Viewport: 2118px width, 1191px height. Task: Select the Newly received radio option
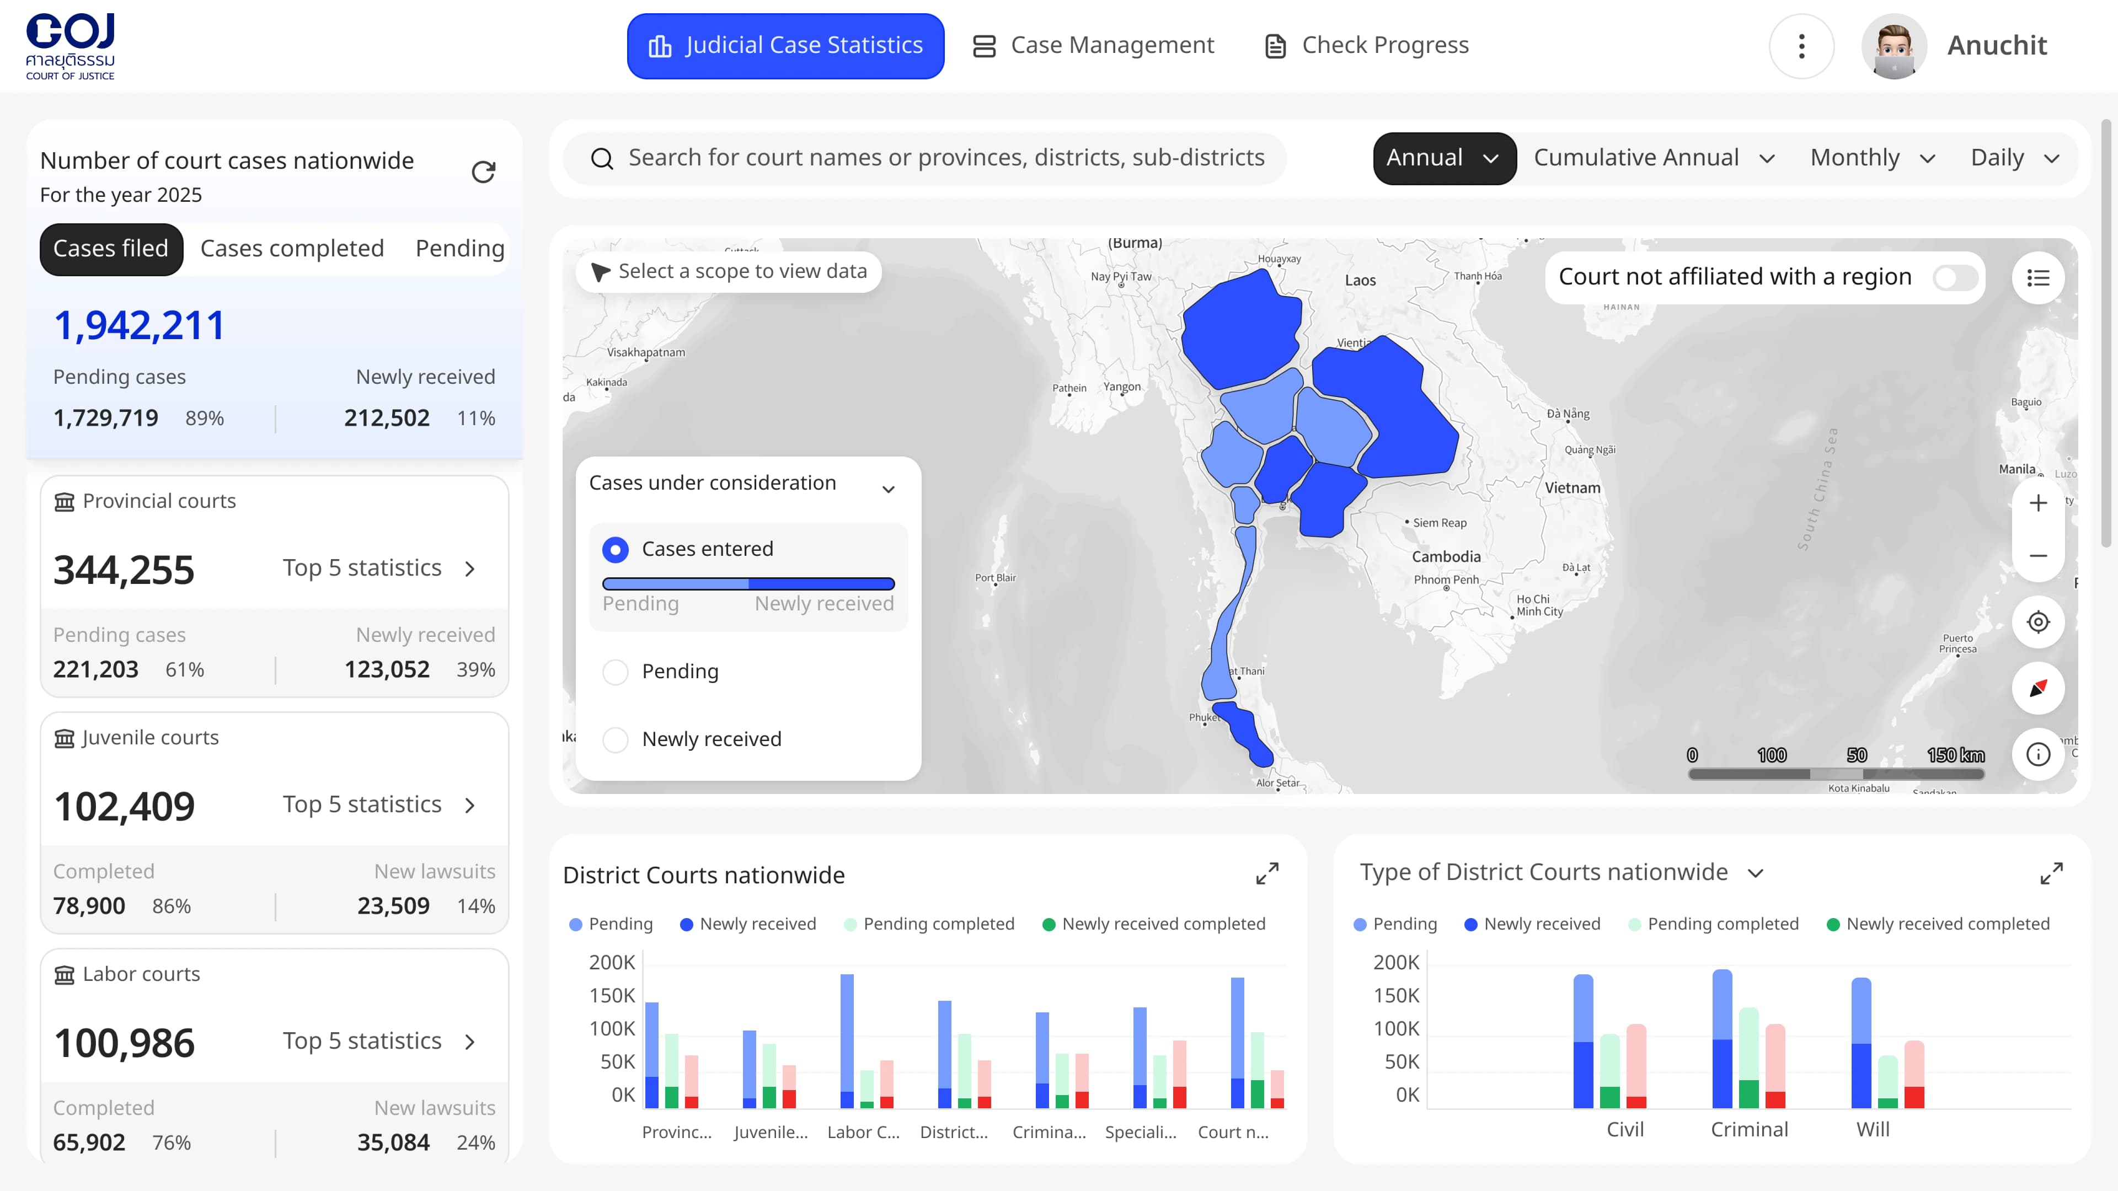point(615,740)
